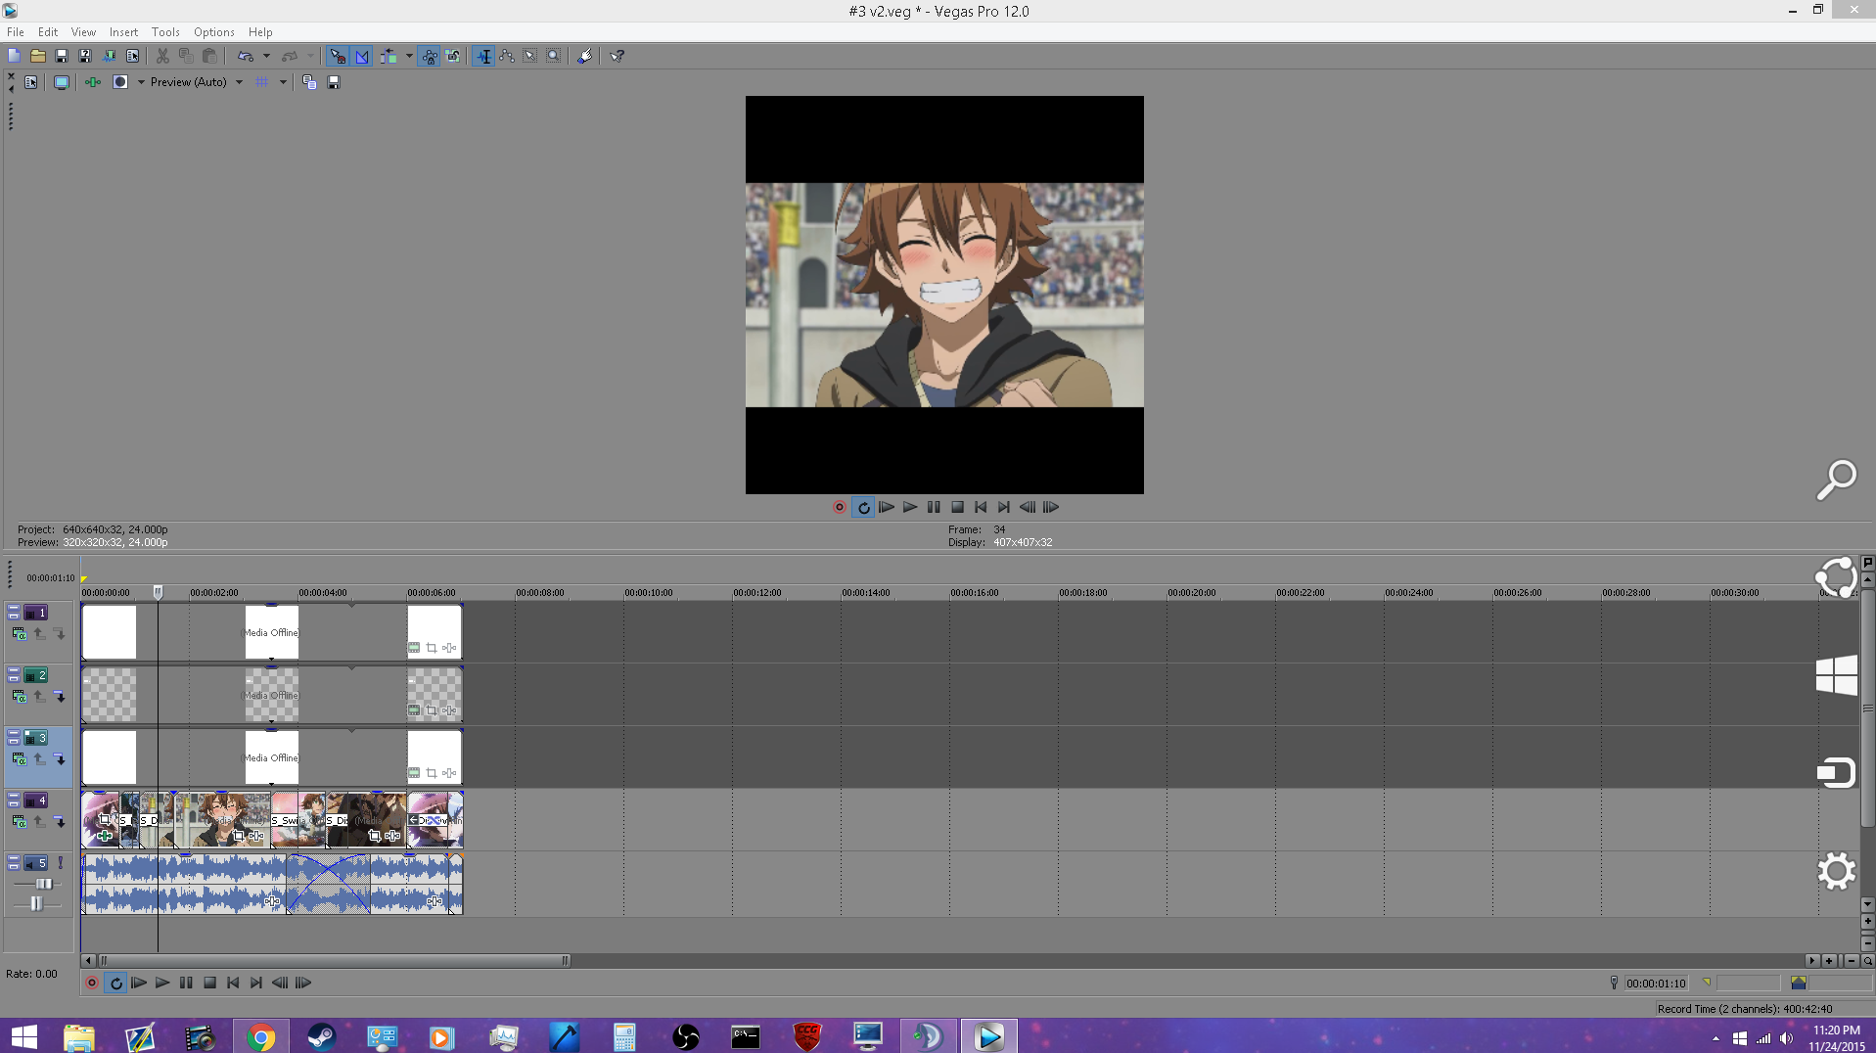Image resolution: width=1876 pixels, height=1053 pixels.
Task: Toggle Enable Snapping in toolbar
Action: [338, 56]
